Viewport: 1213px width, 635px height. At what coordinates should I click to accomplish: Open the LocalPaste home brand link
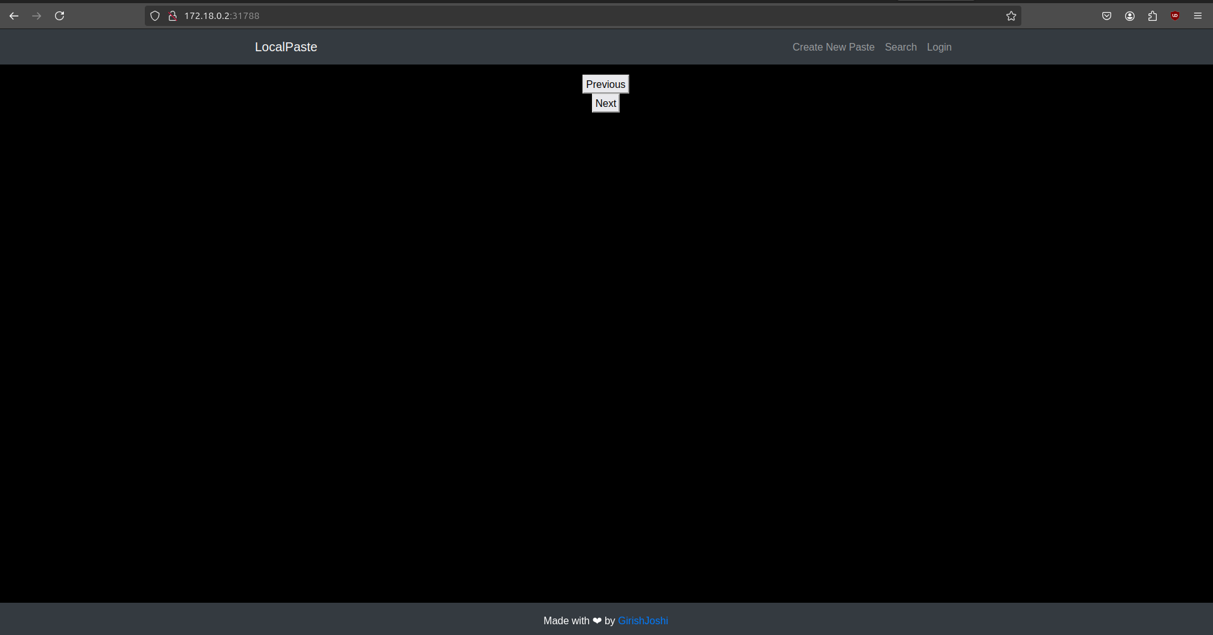click(x=286, y=47)
